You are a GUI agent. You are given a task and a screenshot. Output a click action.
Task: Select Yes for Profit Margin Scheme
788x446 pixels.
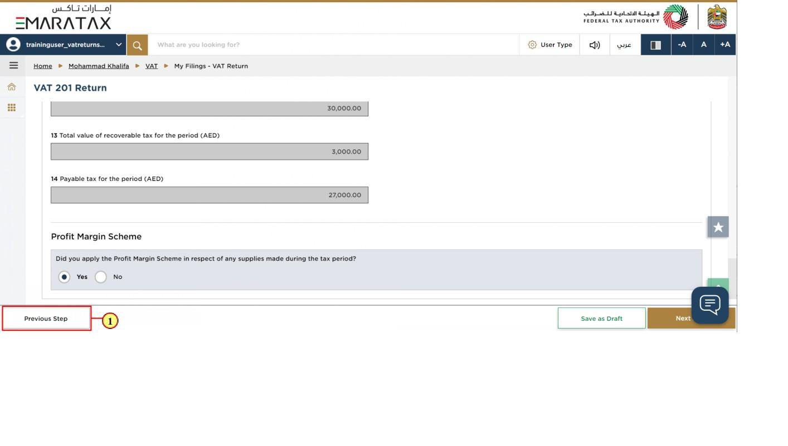click(65, 277)
